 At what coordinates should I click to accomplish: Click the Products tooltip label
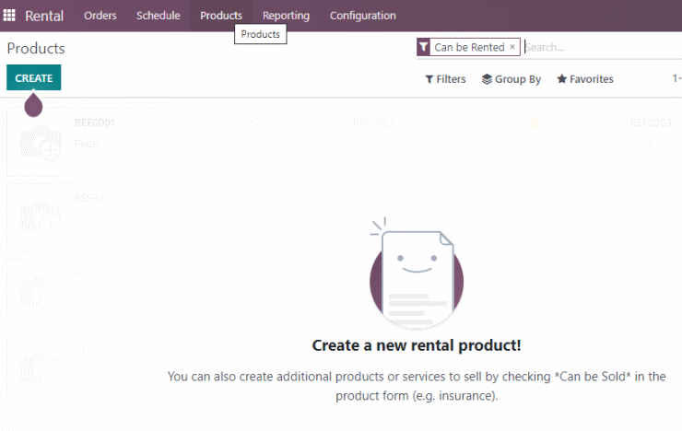tap(261, 34)
